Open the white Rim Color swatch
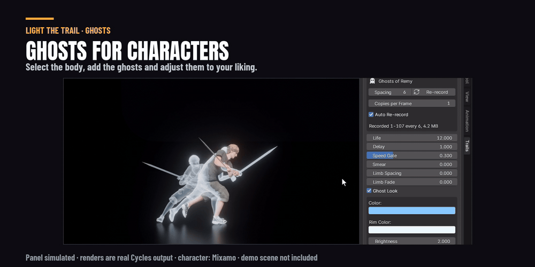The width and height of the screenshot is (535, 267). point(412,230)
